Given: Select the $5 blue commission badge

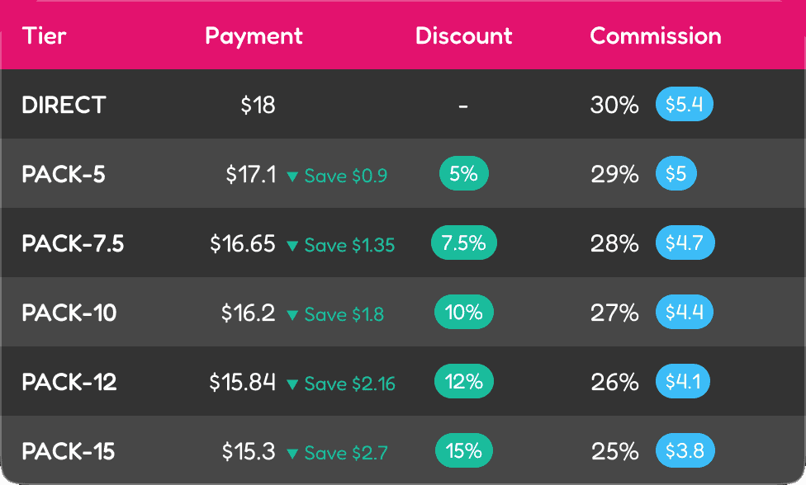Looking at the screenshot, I should click(676, 173).
